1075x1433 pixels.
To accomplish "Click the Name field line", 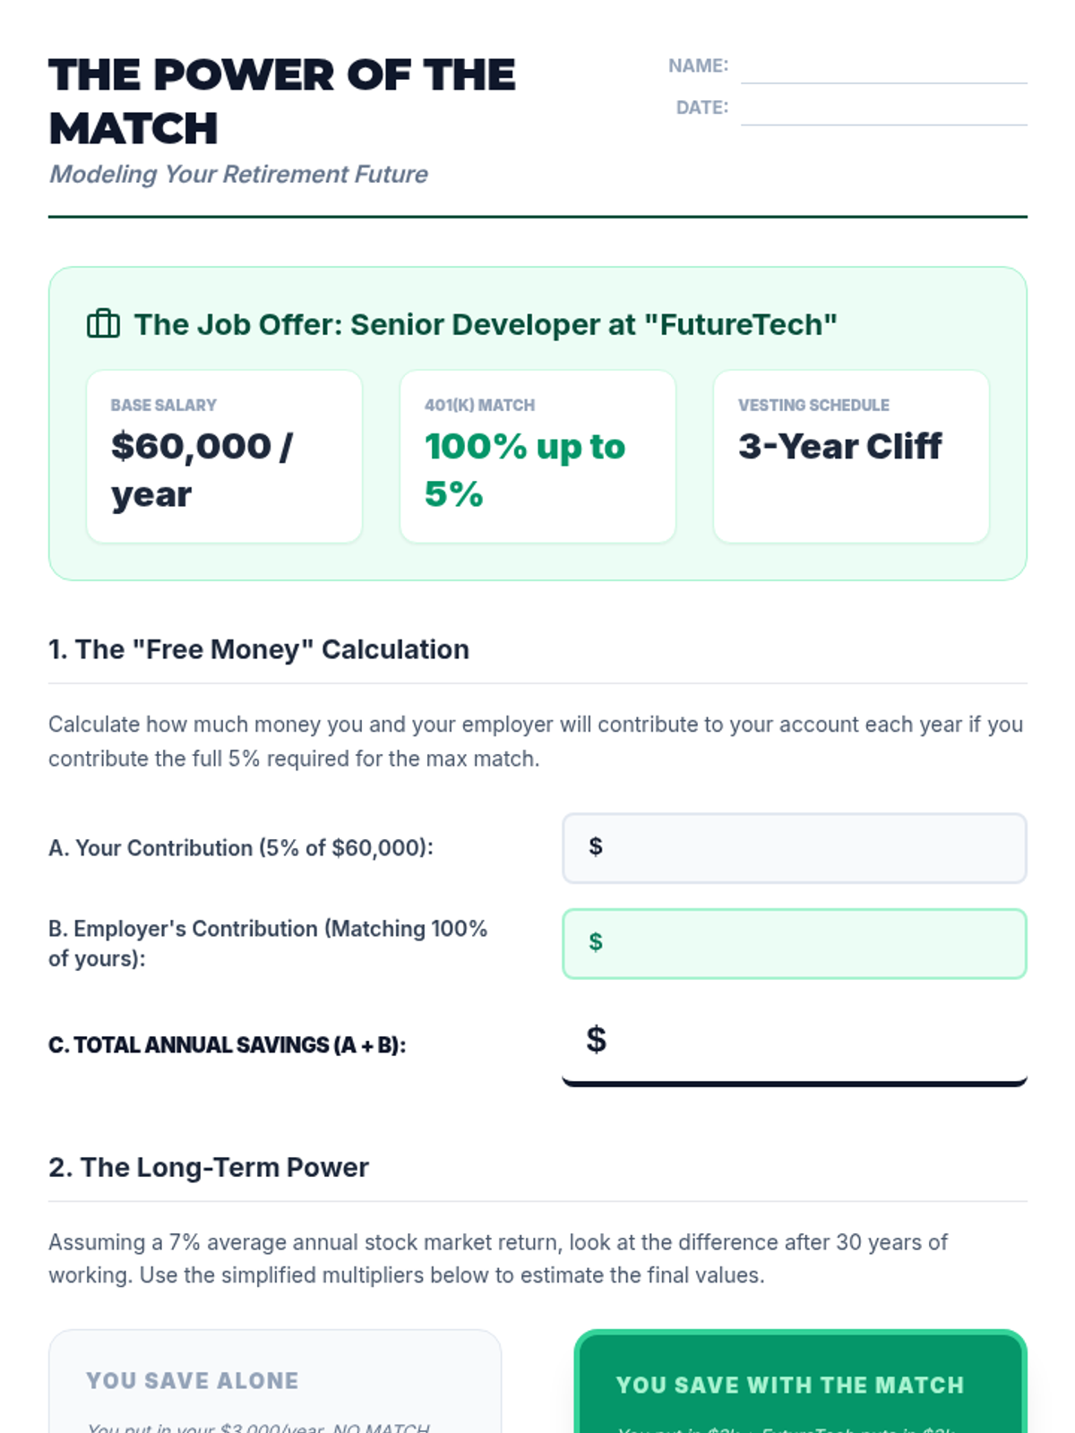I will [883, 68].
